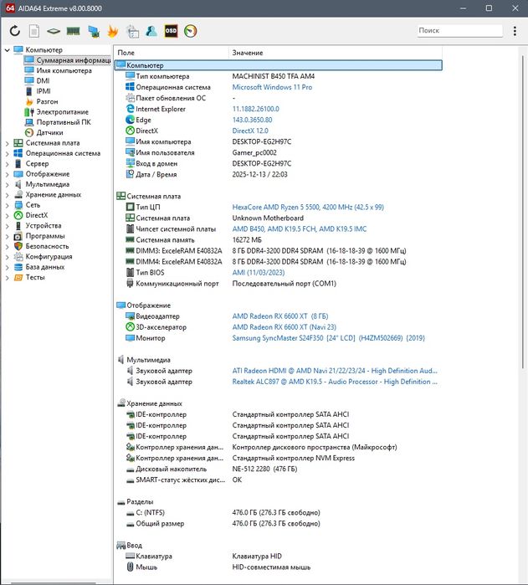
Task: Click the 3D-акселератор Xbox-style icon
Action: [x=130, y=327]
